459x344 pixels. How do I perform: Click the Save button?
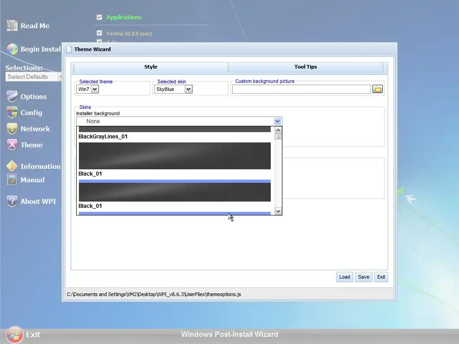tap(364, 277)
